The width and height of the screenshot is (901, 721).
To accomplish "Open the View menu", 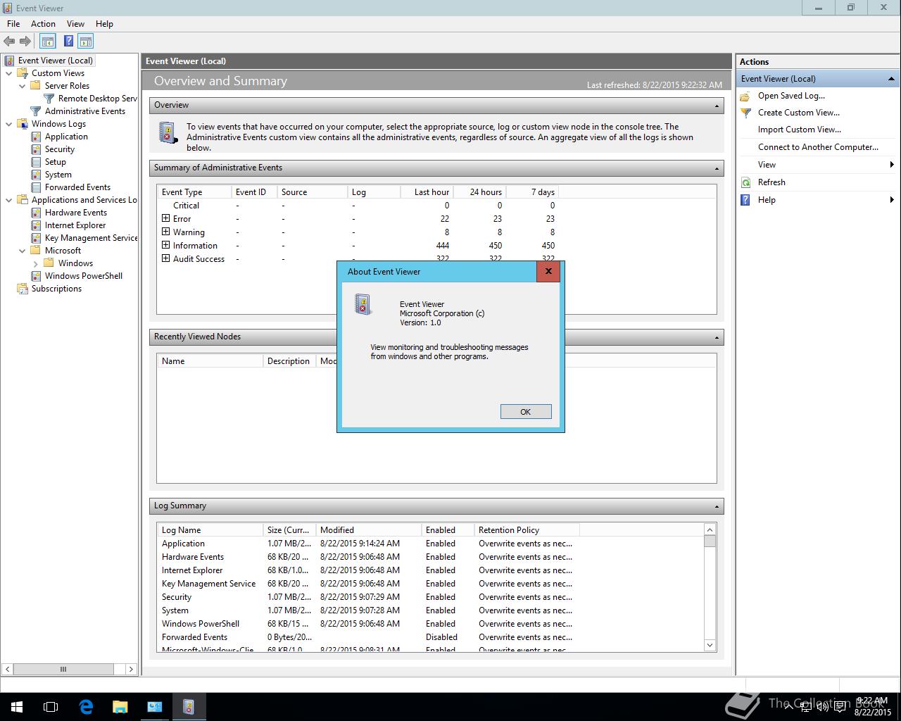I will (75, 23).
